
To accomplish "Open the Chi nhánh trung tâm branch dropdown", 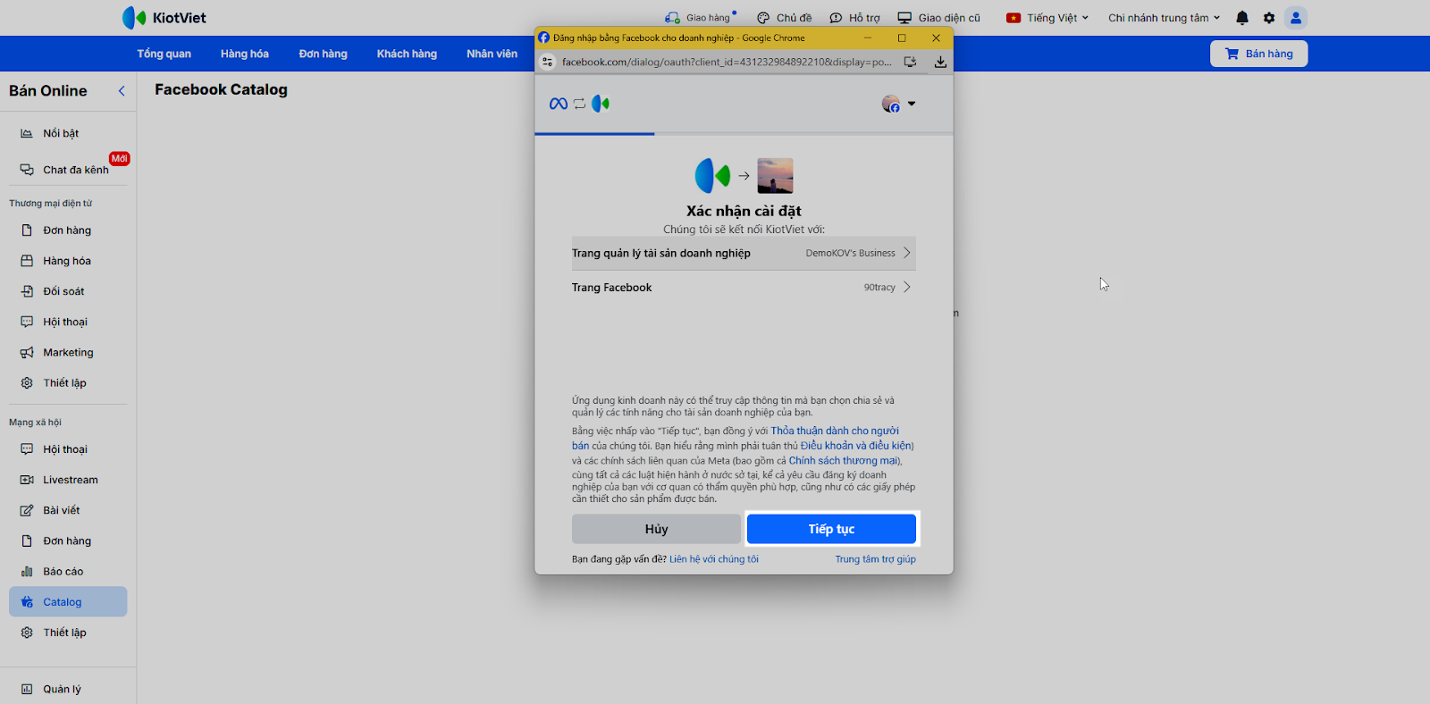I will 1164,18.
